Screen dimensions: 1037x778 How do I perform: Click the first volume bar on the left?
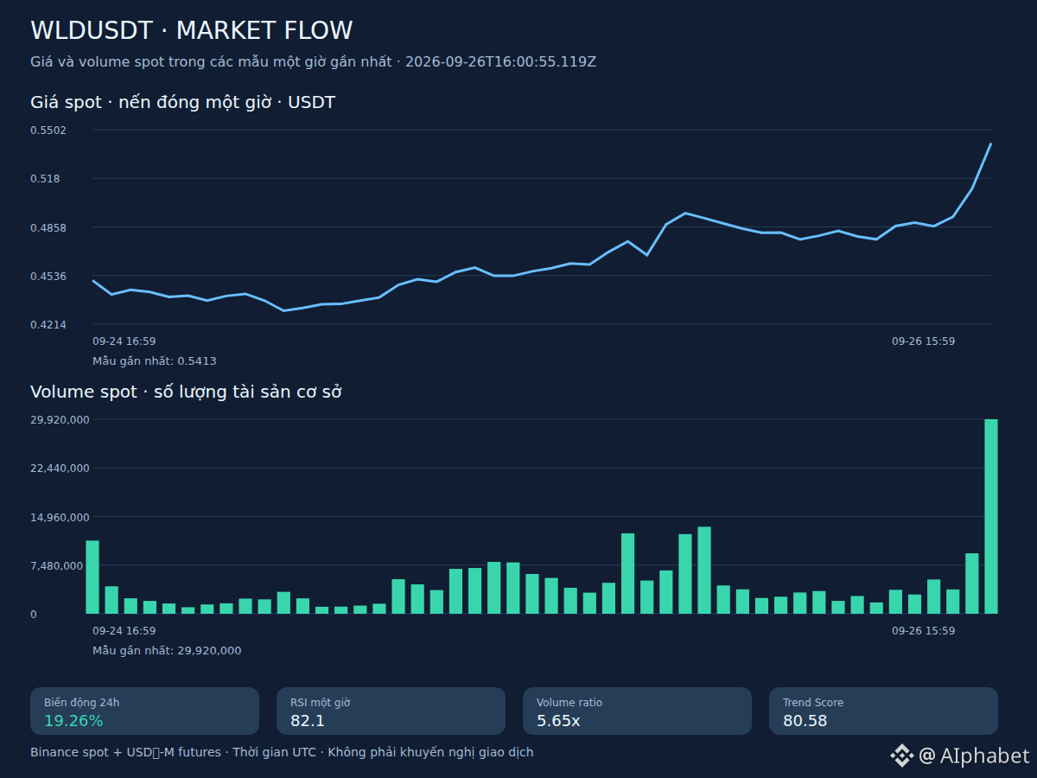(92, 577)
